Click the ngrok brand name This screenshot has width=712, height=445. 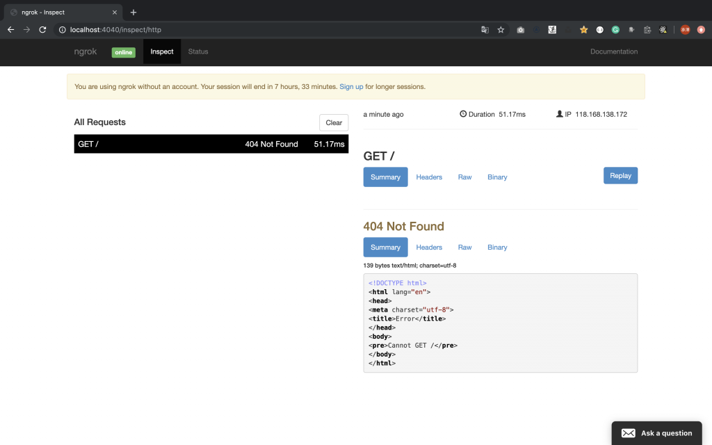click(86, 51)
